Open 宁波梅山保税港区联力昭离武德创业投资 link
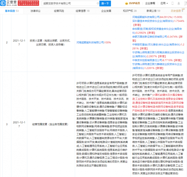 158,54
